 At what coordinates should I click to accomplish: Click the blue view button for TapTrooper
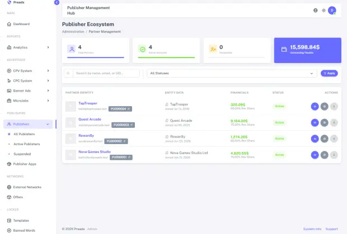(315, 107)
